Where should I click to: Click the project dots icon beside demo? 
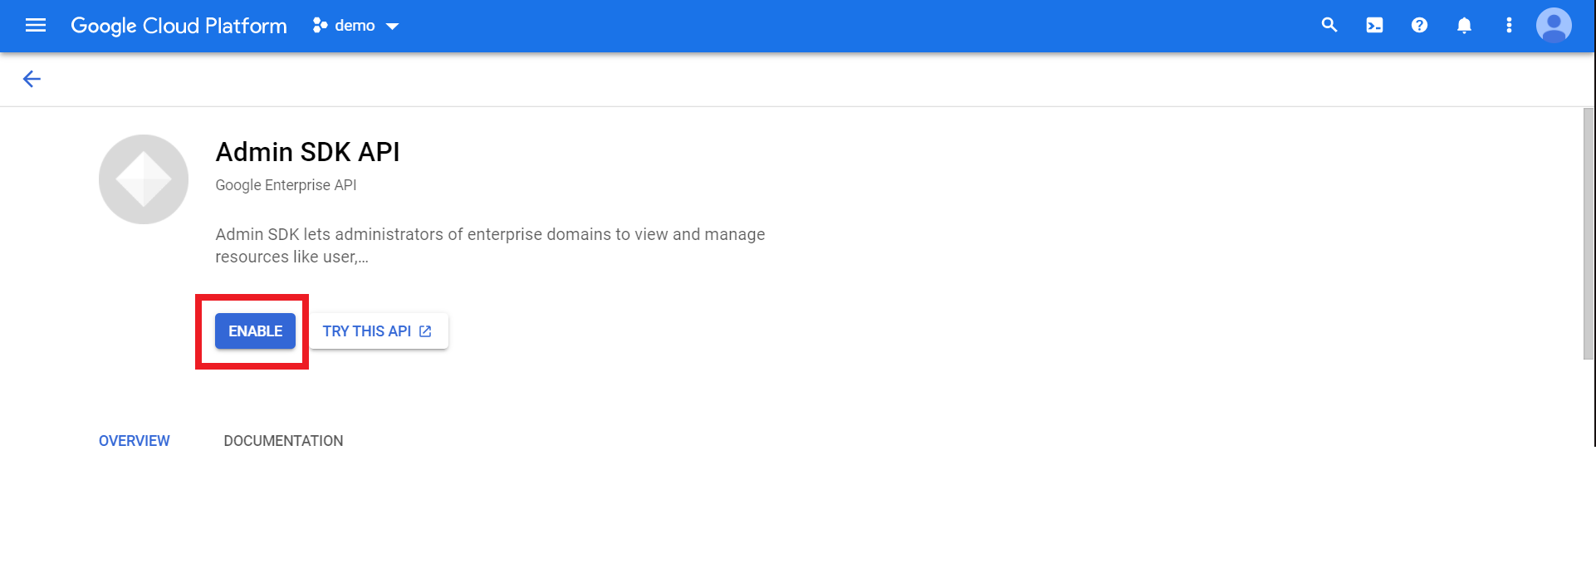320,26
